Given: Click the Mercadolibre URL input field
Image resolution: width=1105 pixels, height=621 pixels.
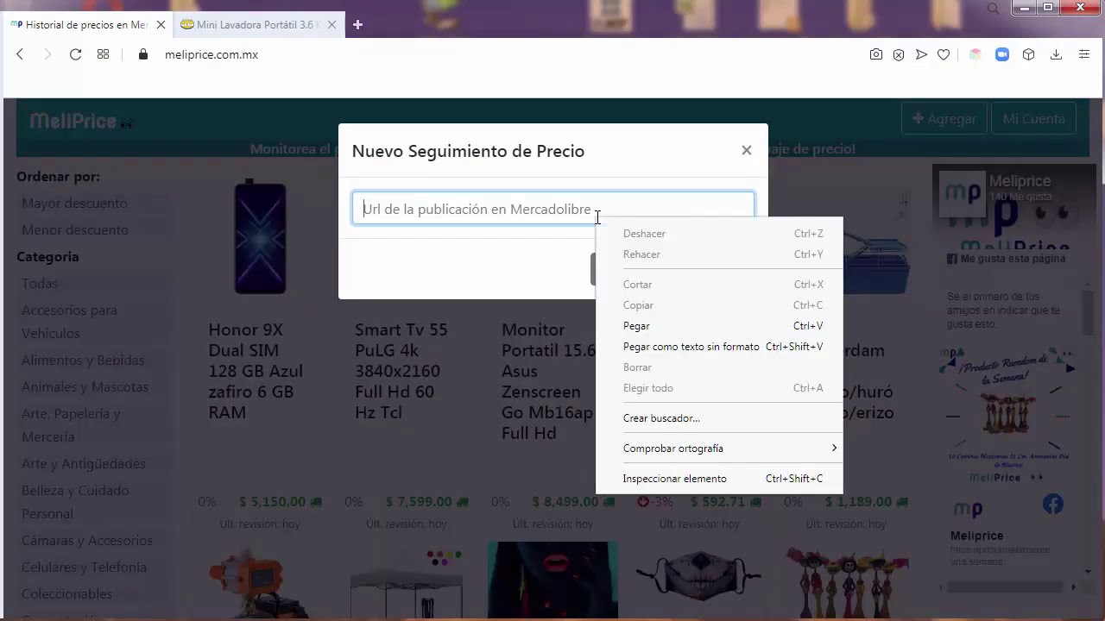Looking at the screenshot, I should 553,209.
